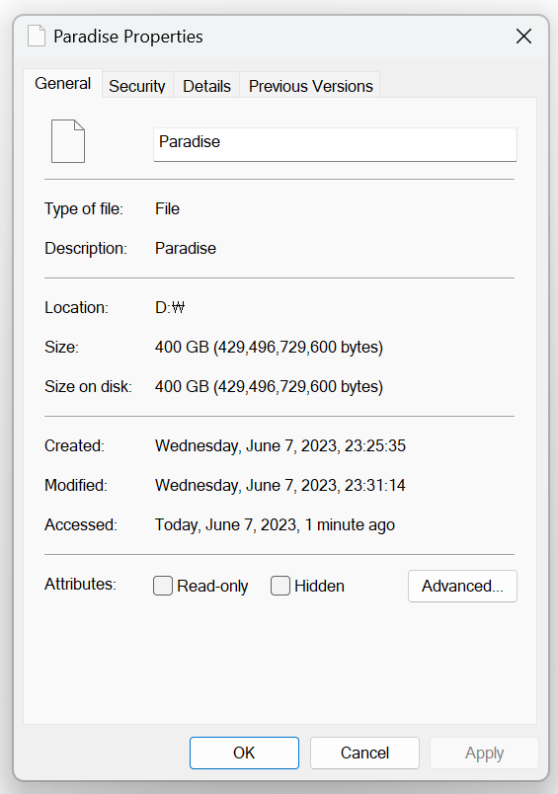Click the Size value 400 GB
The width and height of the screenshot is (558, 794).
[x=269, y=347]
